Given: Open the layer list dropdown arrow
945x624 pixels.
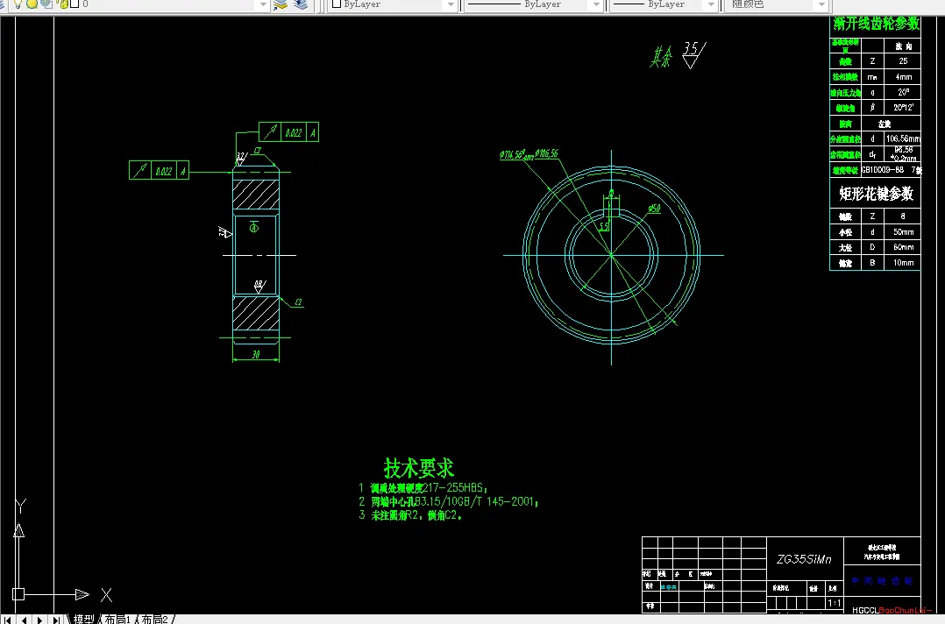Looking at the screenshot, I should 262,4.
